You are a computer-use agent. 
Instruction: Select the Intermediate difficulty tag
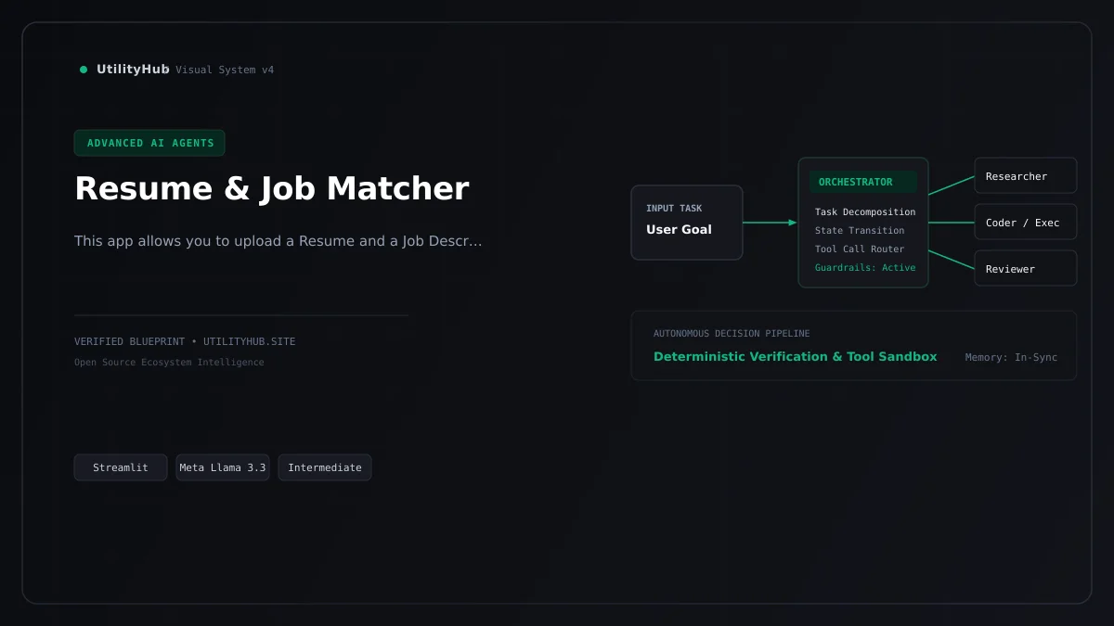tap(325, 467)
